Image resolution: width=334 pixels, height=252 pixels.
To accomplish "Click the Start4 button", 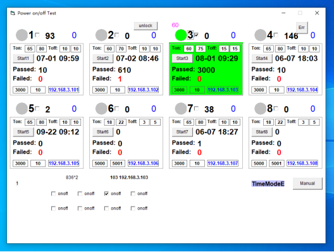I will click(262, 58).
